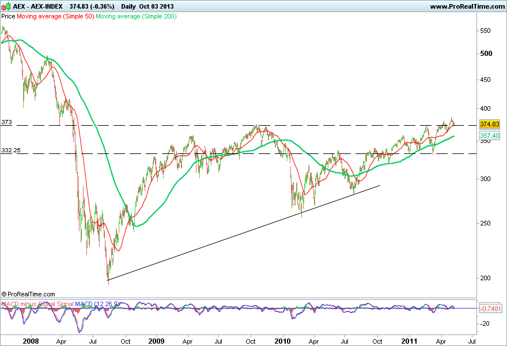Viewport: 507px width, 346px height.
Task: Click the 2010 year label on time axis
Action: click(283, 341)
